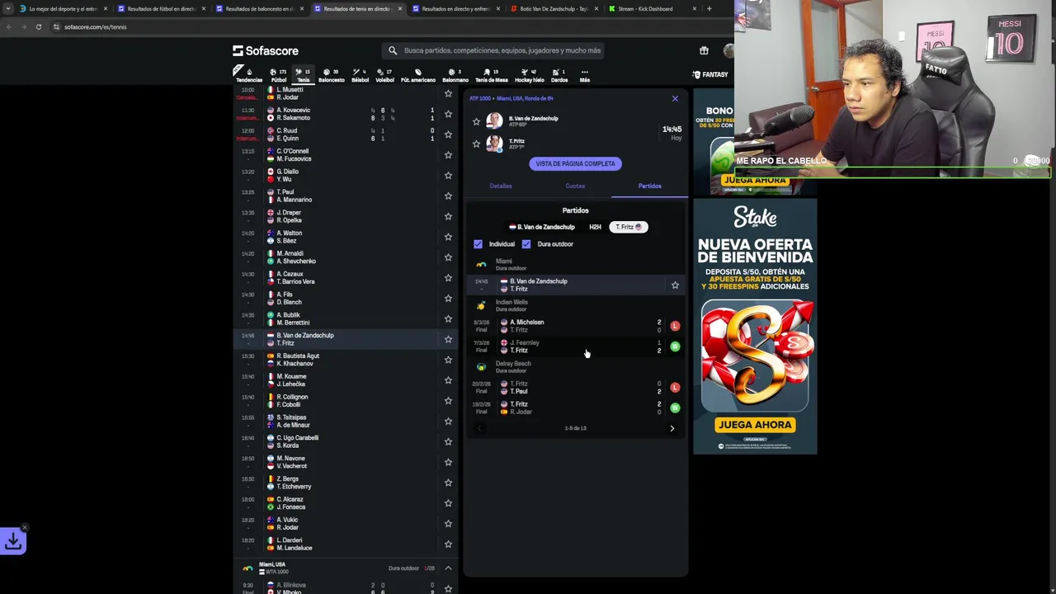Open T. Fritz vs R. Jodar result
Image resolution: width=1056 pixels, height=594 pixels.
[575, 408]
